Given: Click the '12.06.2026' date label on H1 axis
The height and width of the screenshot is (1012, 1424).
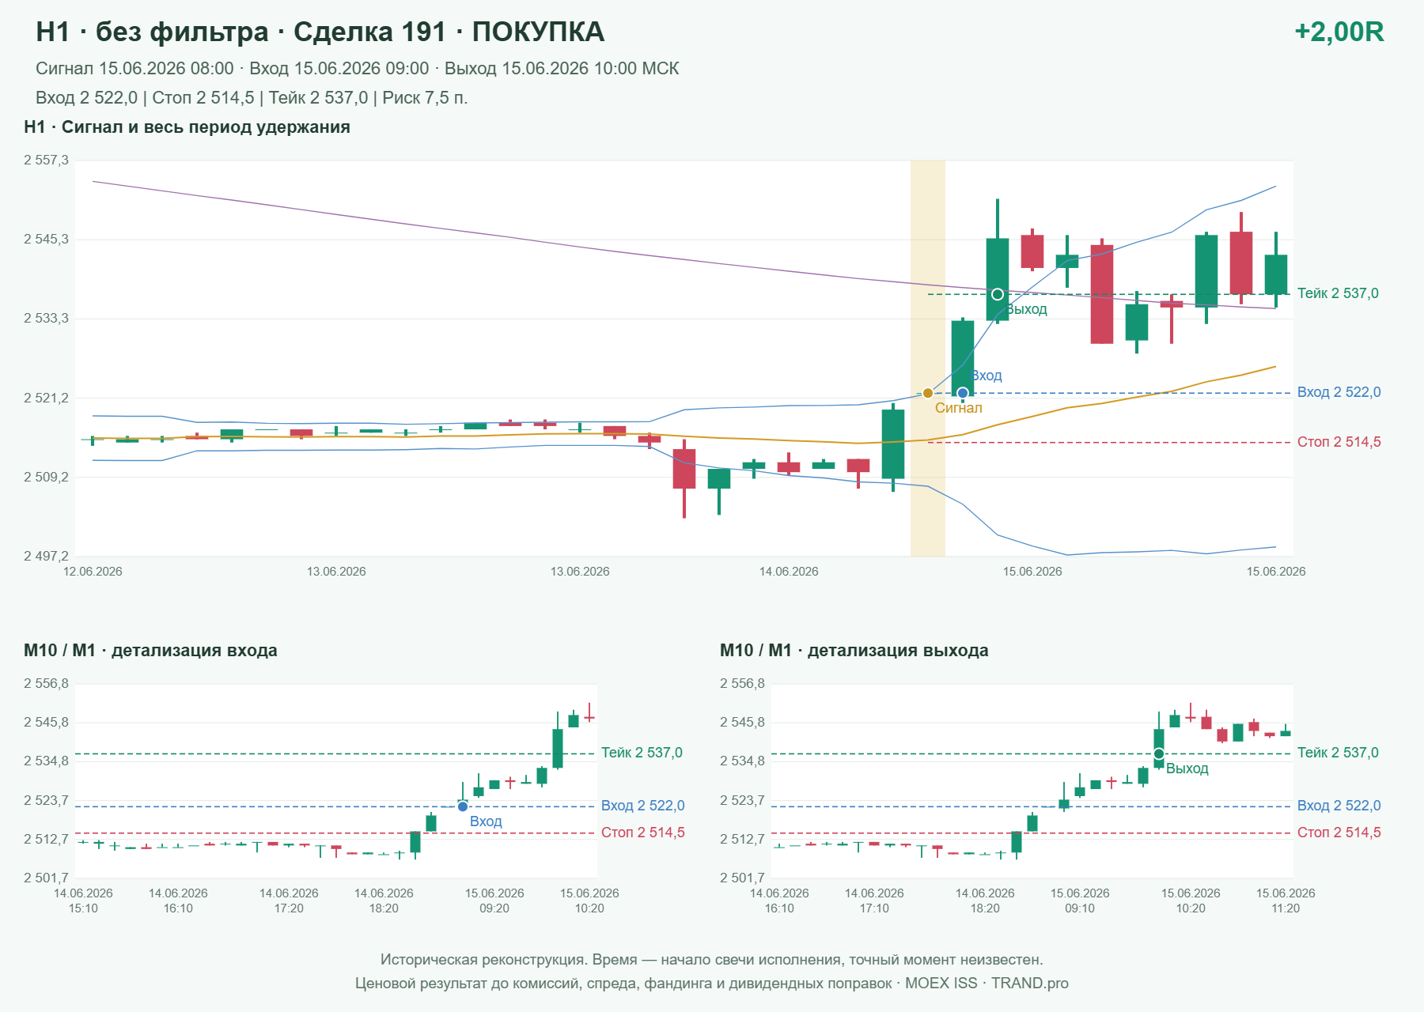Looking at the screenshot, I should click(93, 572).
